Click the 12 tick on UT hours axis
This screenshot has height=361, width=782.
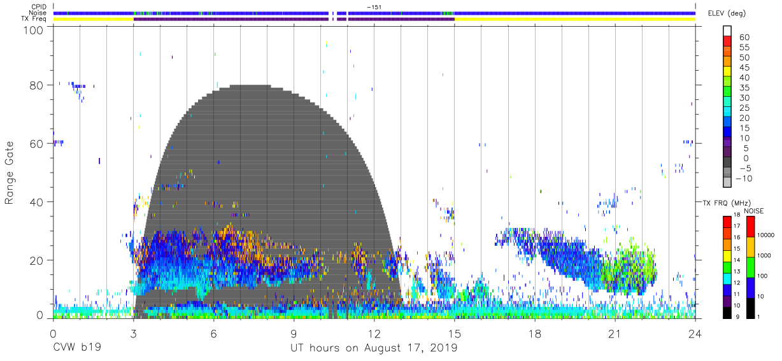(x=374, y=334)
